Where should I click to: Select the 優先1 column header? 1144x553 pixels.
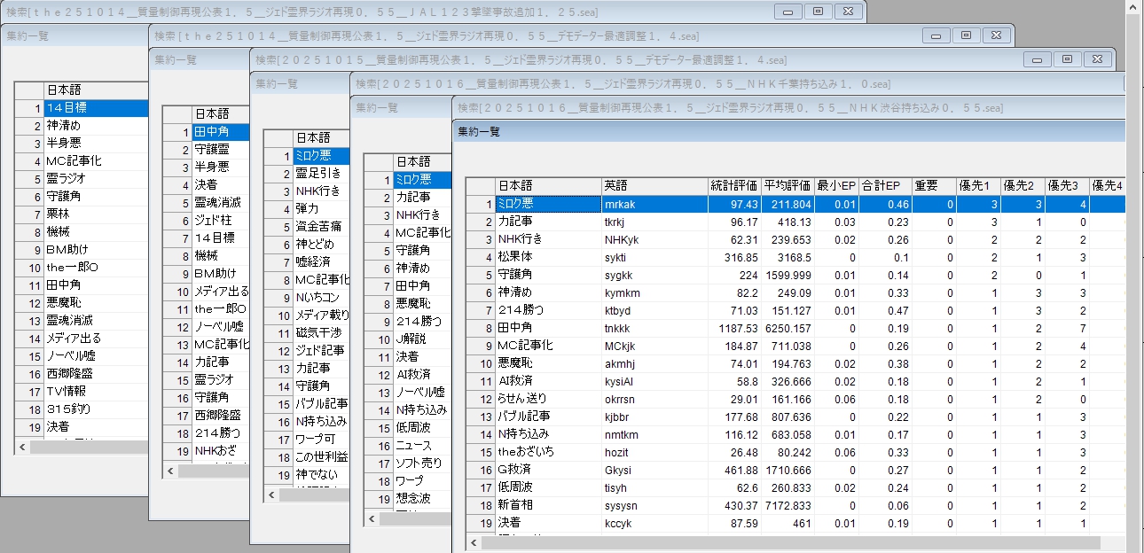coord(978,186)
